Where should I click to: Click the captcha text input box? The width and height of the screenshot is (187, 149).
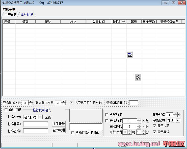[86, 127]
